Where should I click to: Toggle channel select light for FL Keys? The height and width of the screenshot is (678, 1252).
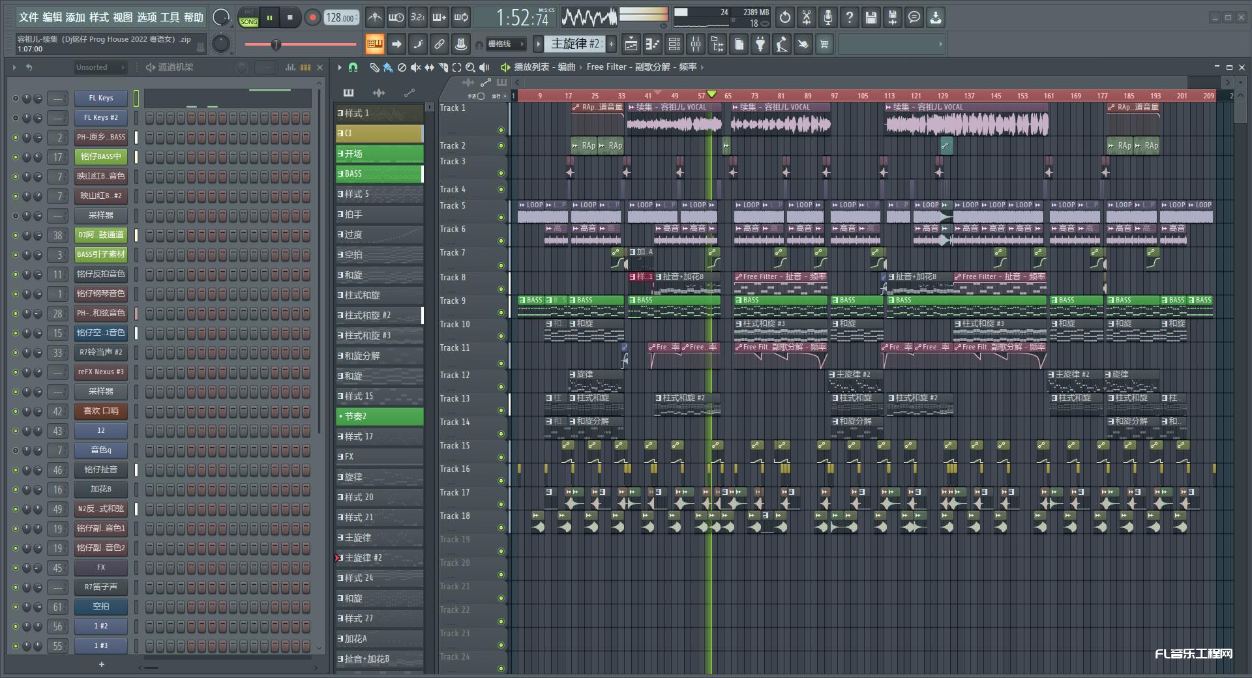tap(136, 98)
